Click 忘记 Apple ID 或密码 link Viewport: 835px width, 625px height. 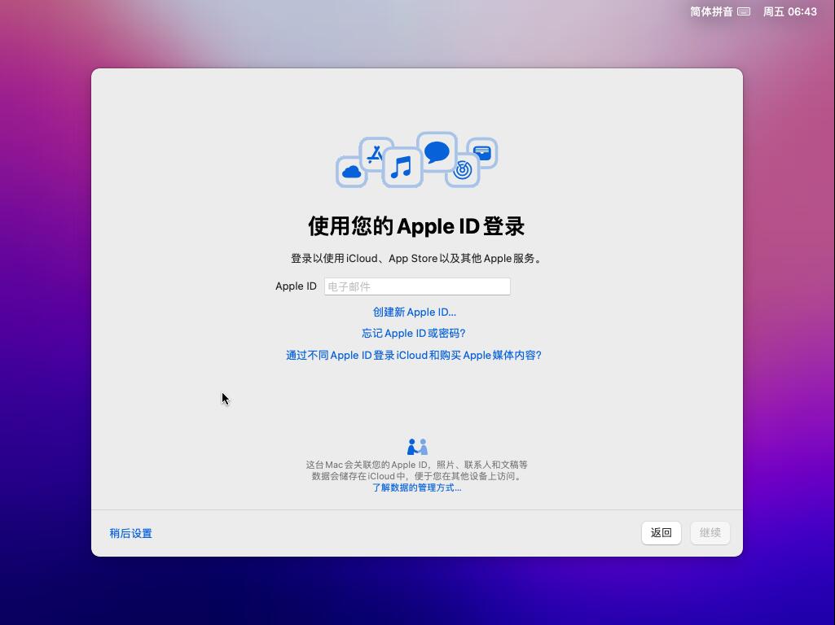tap(412, 333)
